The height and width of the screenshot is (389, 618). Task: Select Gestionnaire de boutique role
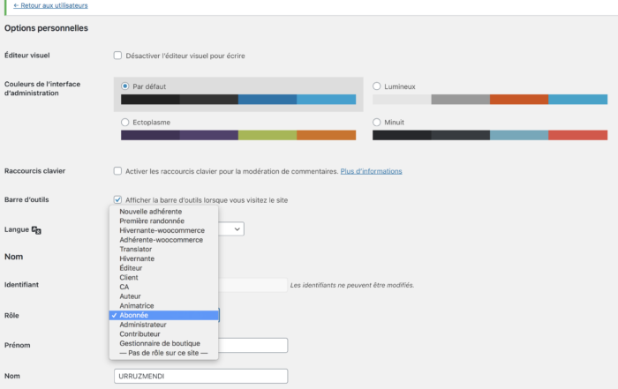point(160,343)
